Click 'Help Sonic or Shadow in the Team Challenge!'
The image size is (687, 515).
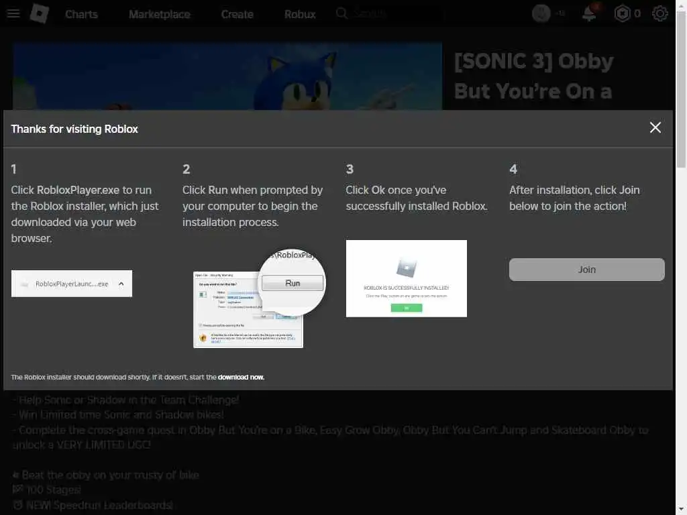[x=125, y=400]
